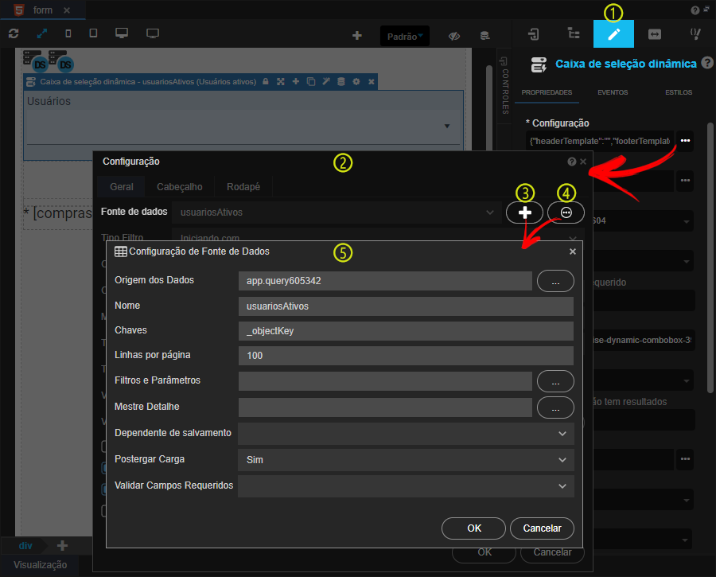Click the plus icon on the component bar
The image size is (716, 577).
click(x=295, y=81)
